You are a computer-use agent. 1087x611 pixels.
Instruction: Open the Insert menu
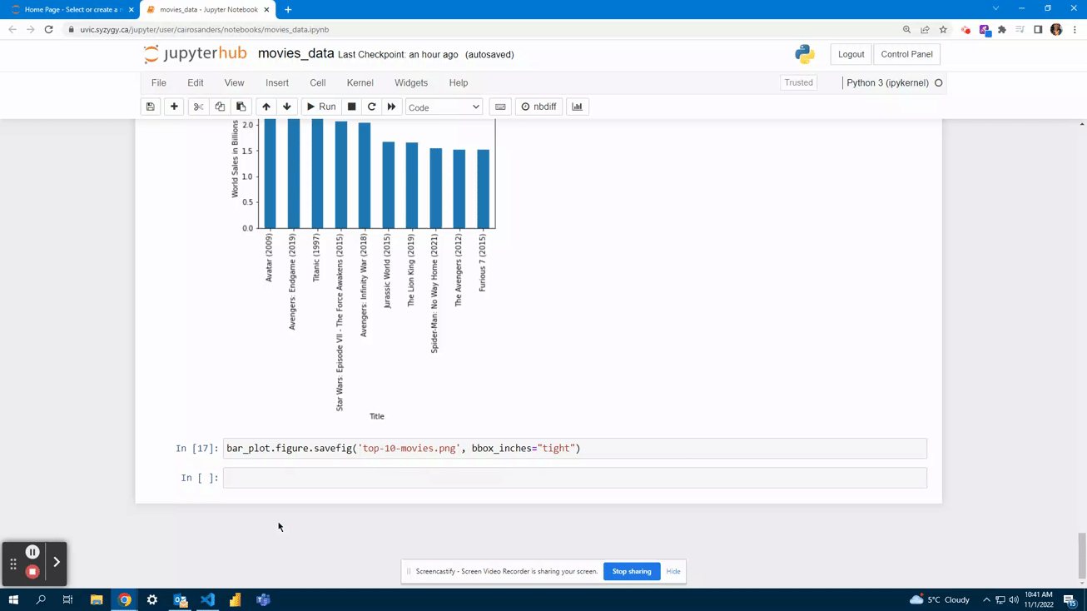coord(277,83)
